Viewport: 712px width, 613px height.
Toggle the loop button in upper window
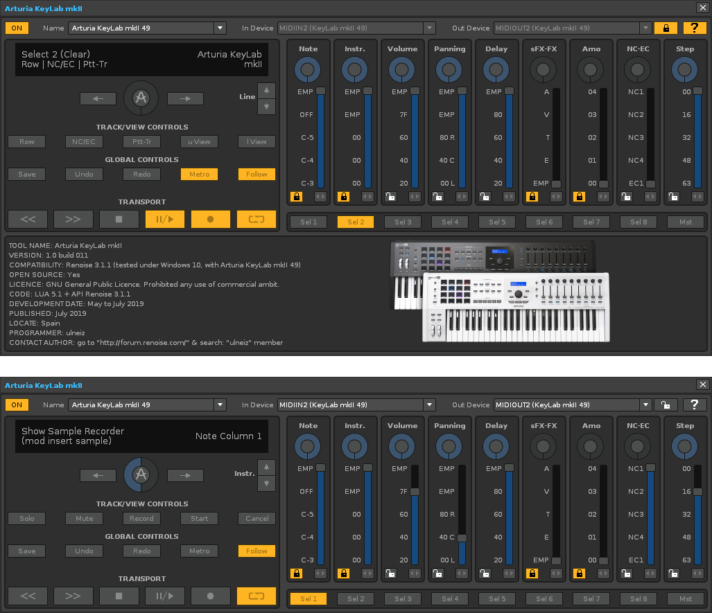click(x=256, y=219)
